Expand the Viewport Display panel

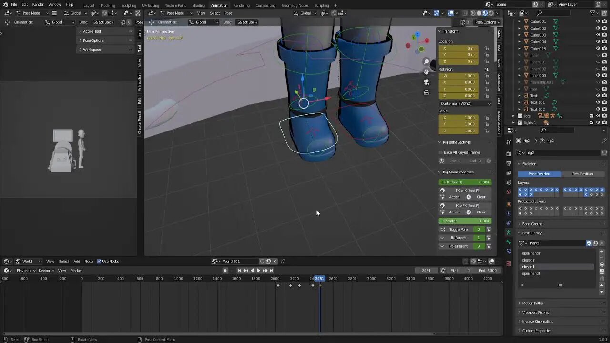click(535, 312)
